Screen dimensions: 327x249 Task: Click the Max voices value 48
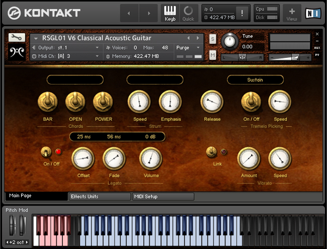165,48
